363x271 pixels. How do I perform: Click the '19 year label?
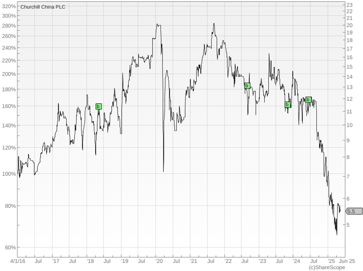click(124, 261)
